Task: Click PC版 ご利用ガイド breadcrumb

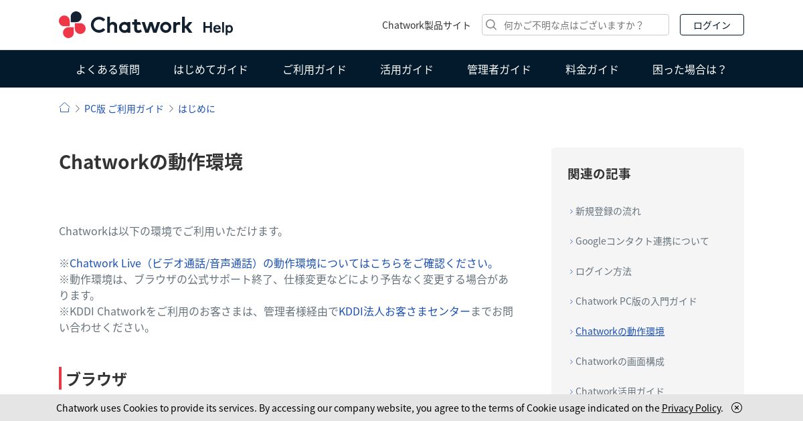Action: coord(124,108)
